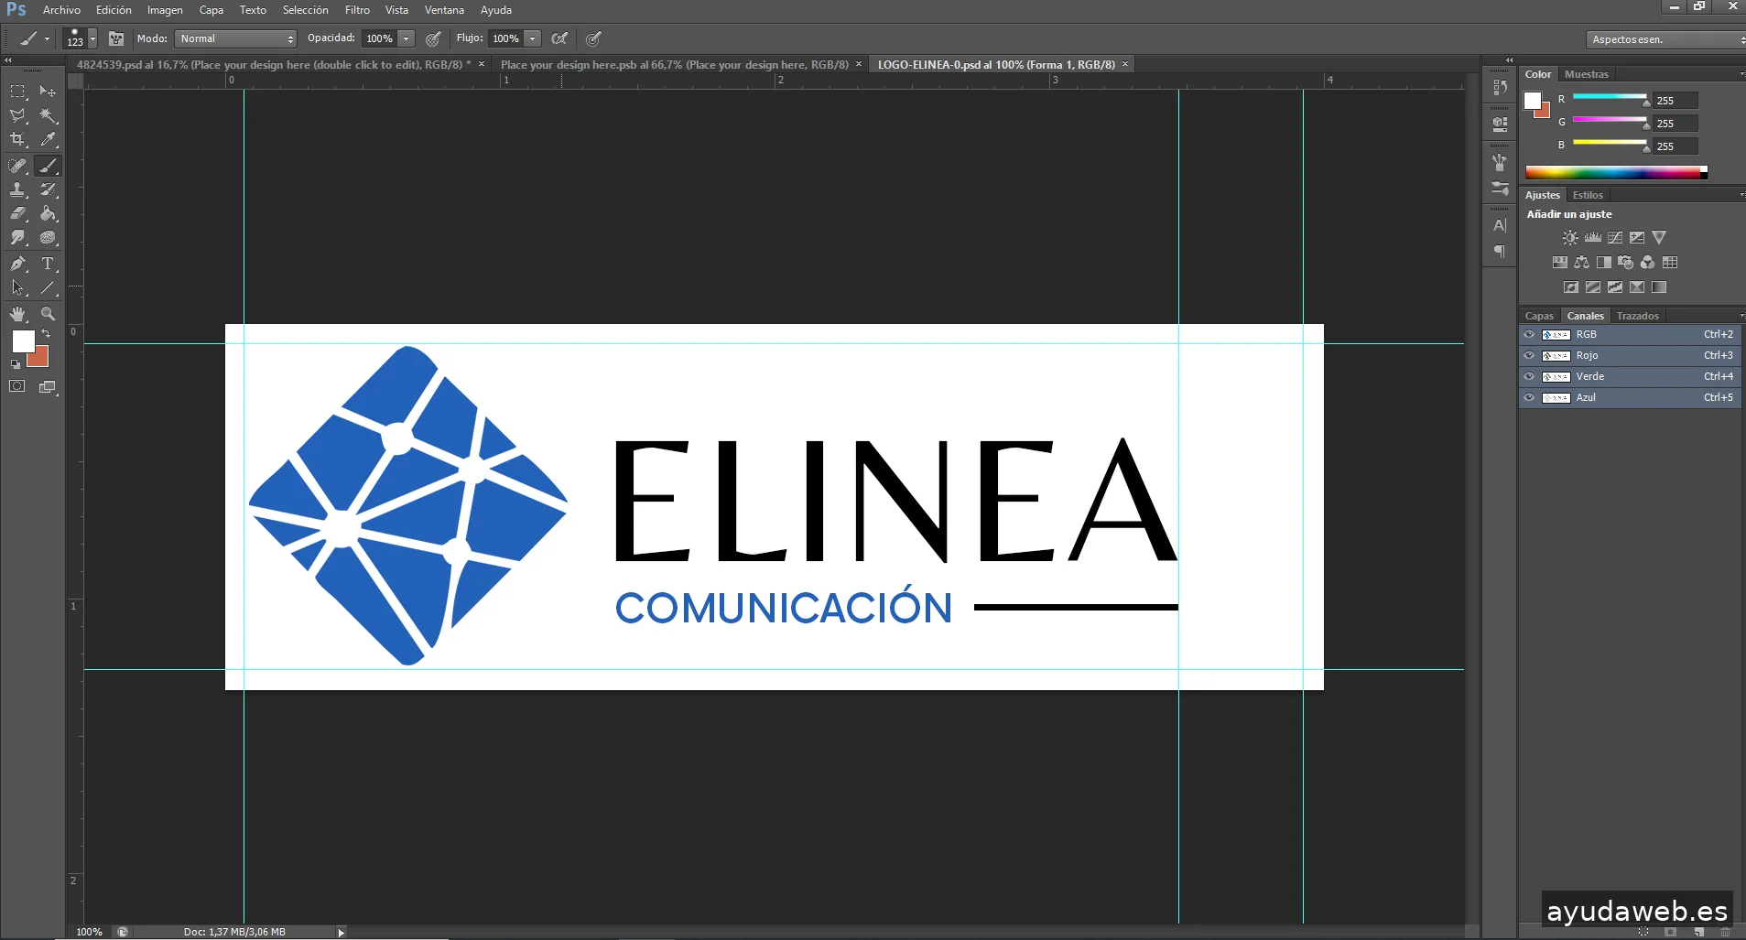The image size is (1746, 940).
Task: Select the Magic Wand tool
Action: [49, 116]
